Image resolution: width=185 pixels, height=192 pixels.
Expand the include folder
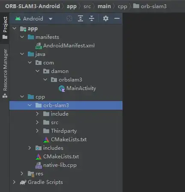pyautogui.click(x=37, y=114)
